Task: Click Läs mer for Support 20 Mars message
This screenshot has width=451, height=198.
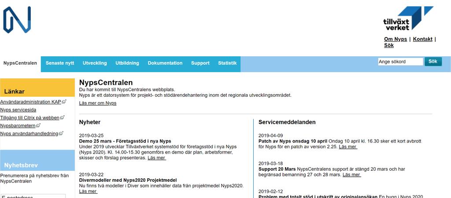Action: click(x=352, y=174)
